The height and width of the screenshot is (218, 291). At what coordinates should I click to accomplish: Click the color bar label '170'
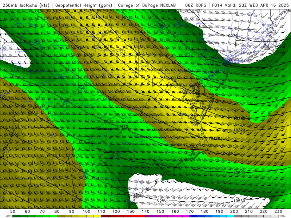(x=190, y=211)
